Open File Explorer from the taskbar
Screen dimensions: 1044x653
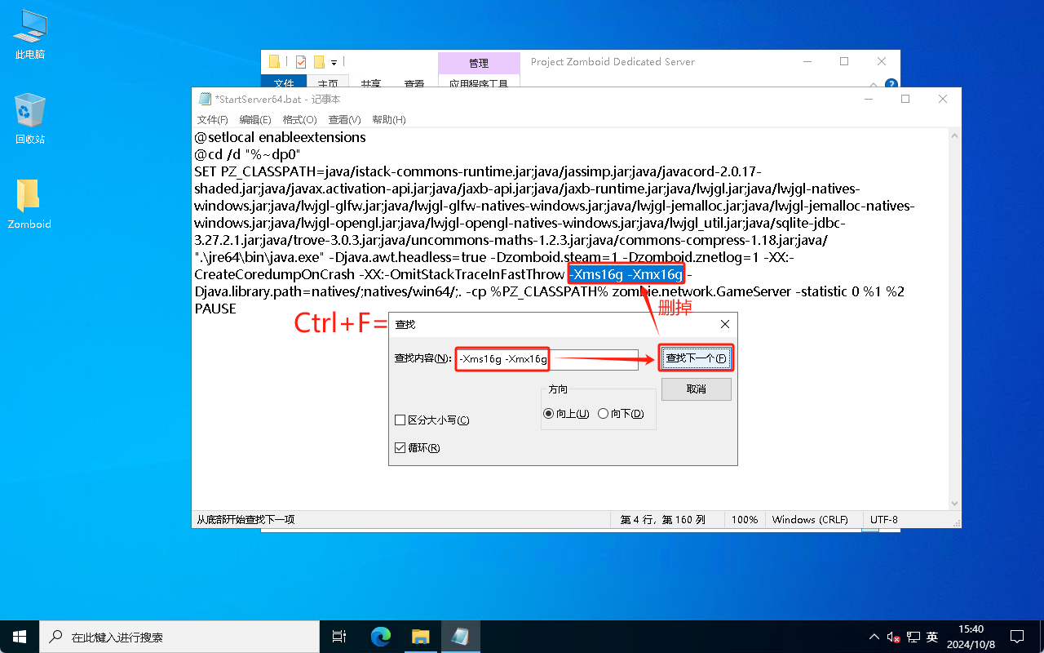(420, 637)
